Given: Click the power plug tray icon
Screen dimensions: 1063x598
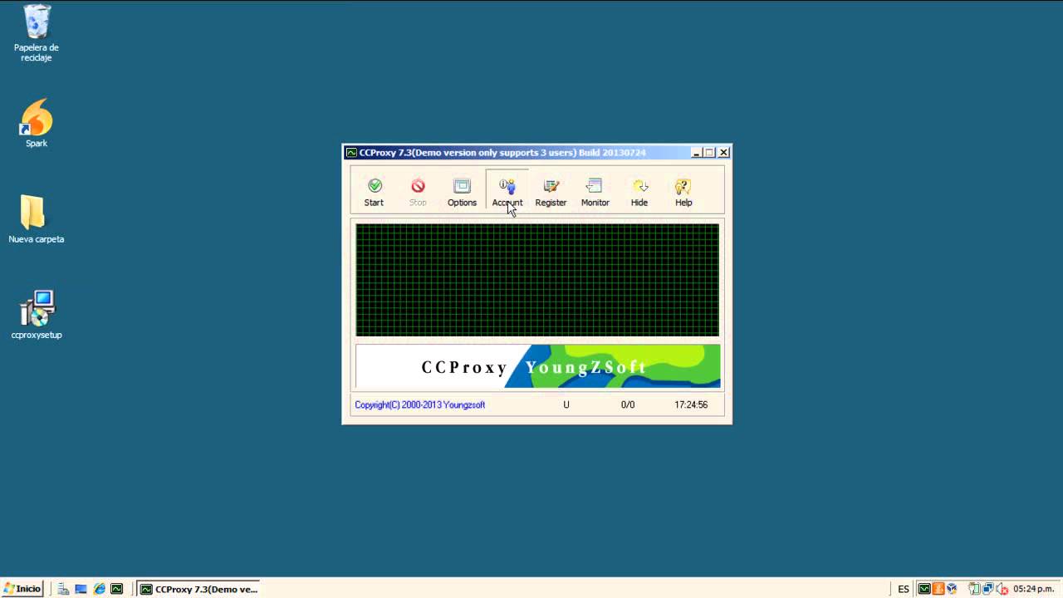Looking at the screenshot, I should [x=974, y=589].
